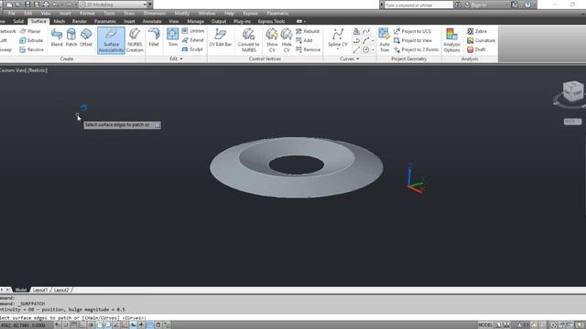Click the Plot print icon
This screenshot has width=586, height=329.
click(x=46, y=5)
